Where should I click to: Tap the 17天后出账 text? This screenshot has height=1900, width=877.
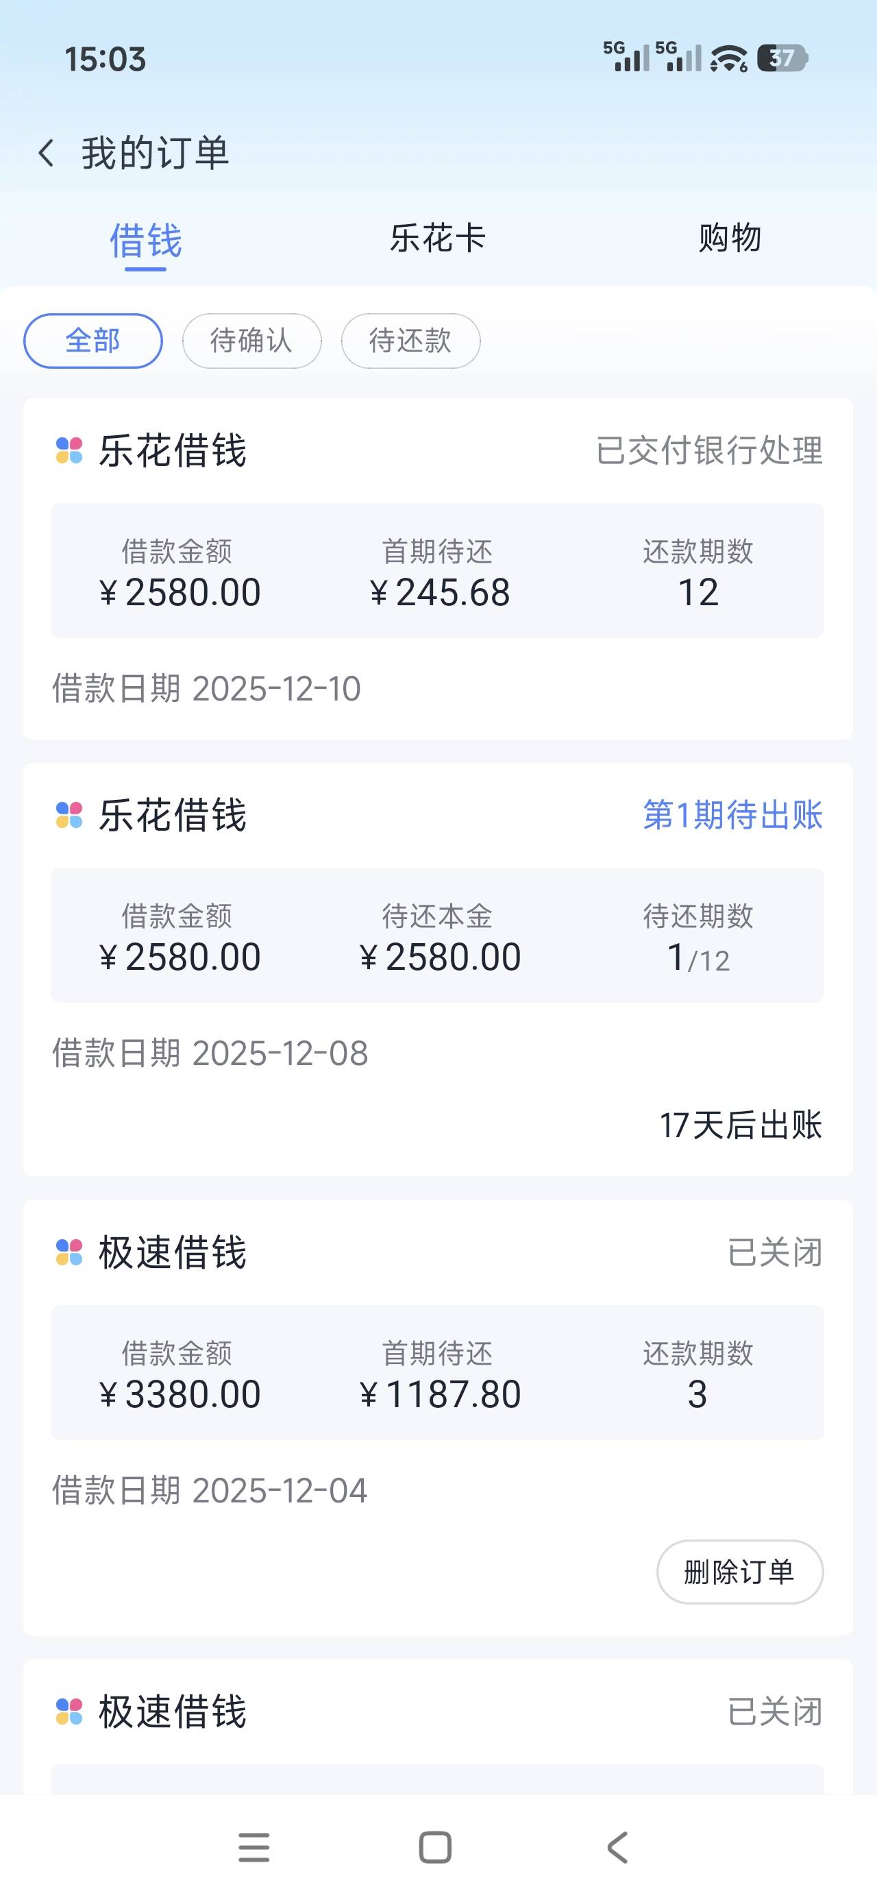[740, 1125]
